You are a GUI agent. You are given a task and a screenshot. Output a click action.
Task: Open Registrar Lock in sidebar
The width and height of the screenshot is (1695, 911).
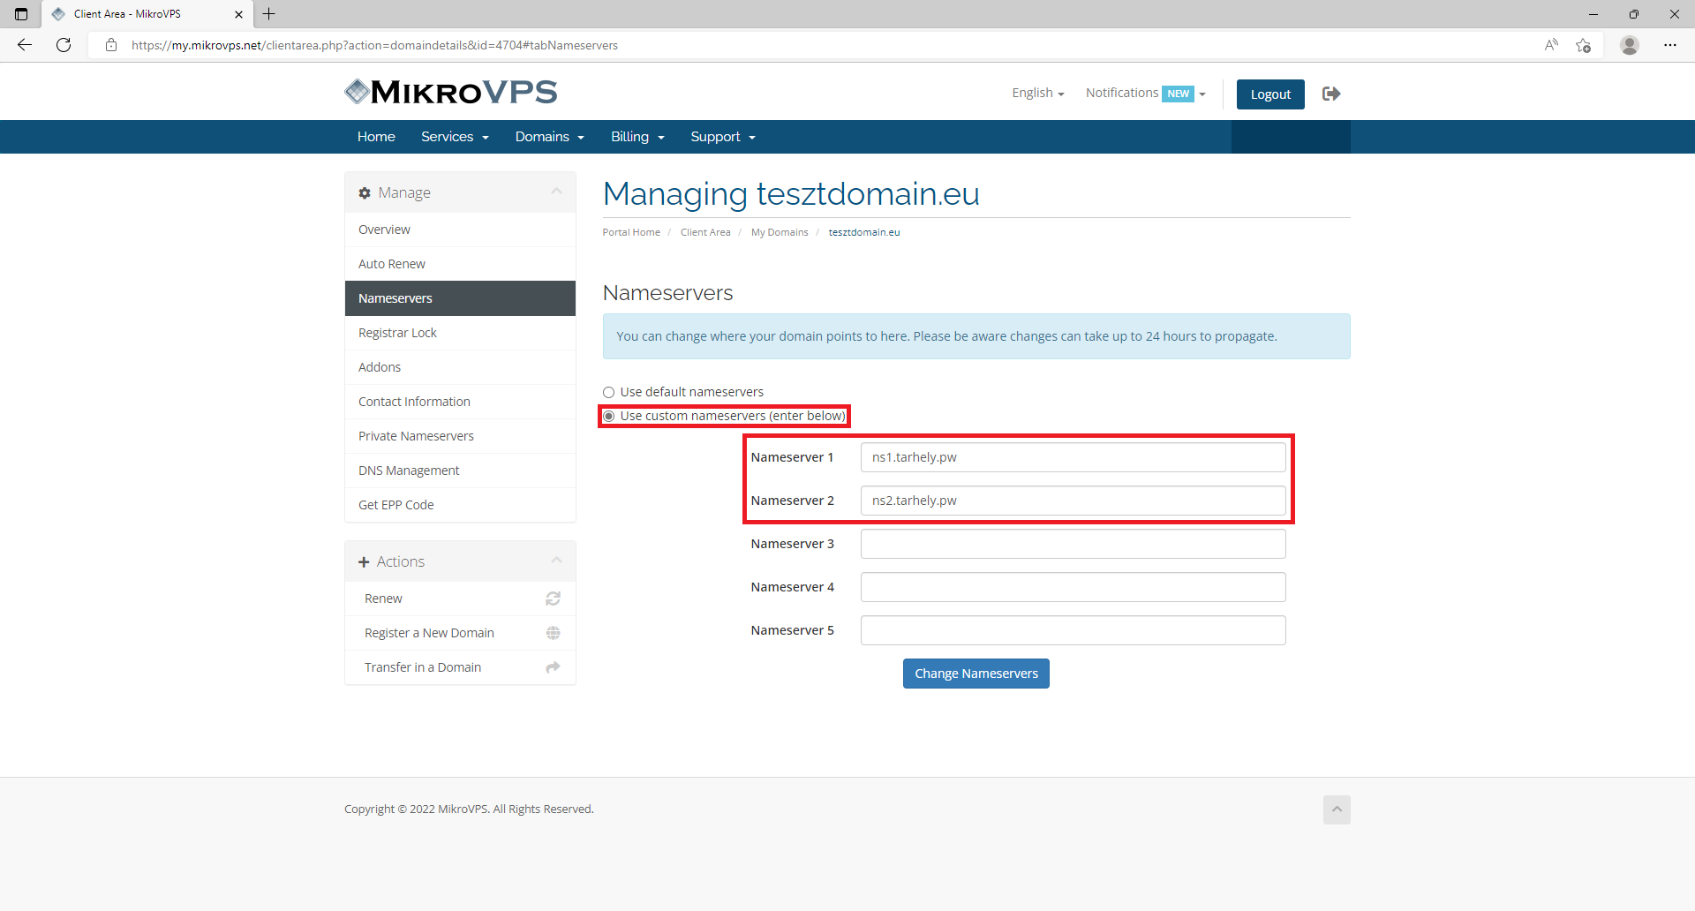point(460,333)
